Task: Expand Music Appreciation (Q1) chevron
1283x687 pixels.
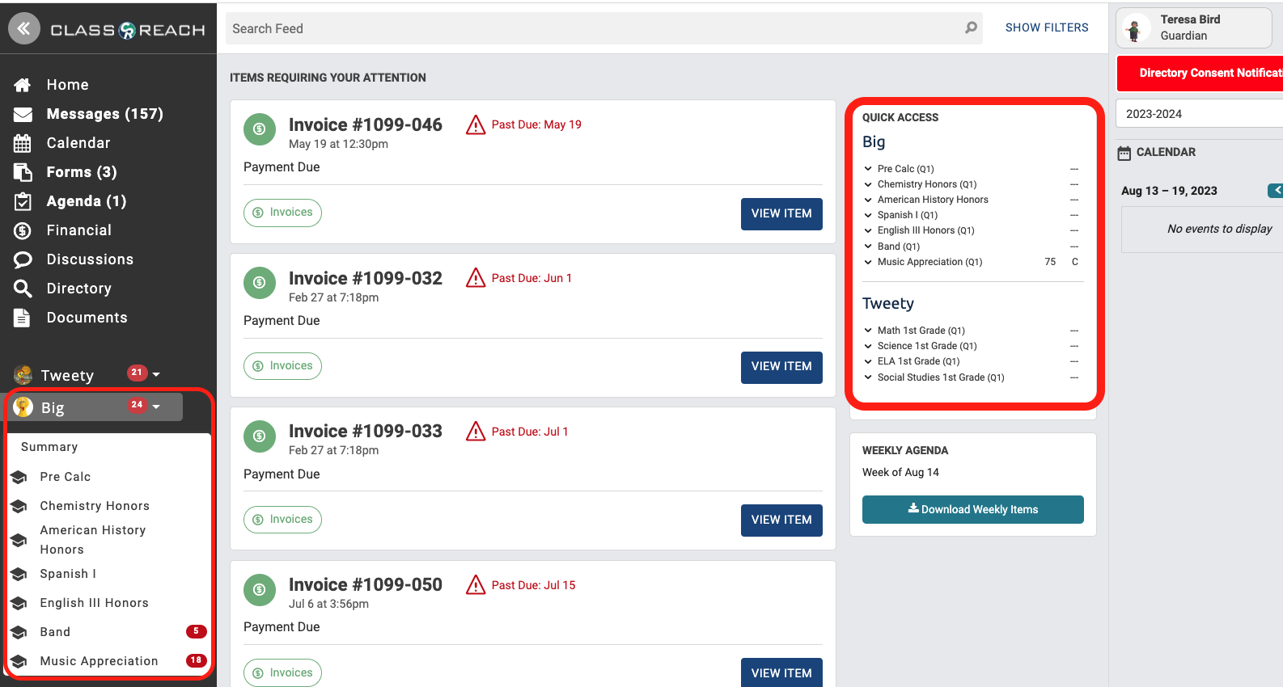Action: click(868, 262)
